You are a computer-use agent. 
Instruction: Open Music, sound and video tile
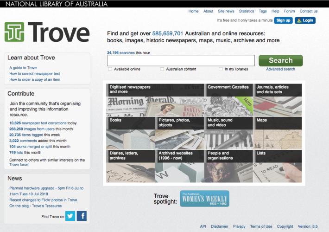click(x=228, y=133)
